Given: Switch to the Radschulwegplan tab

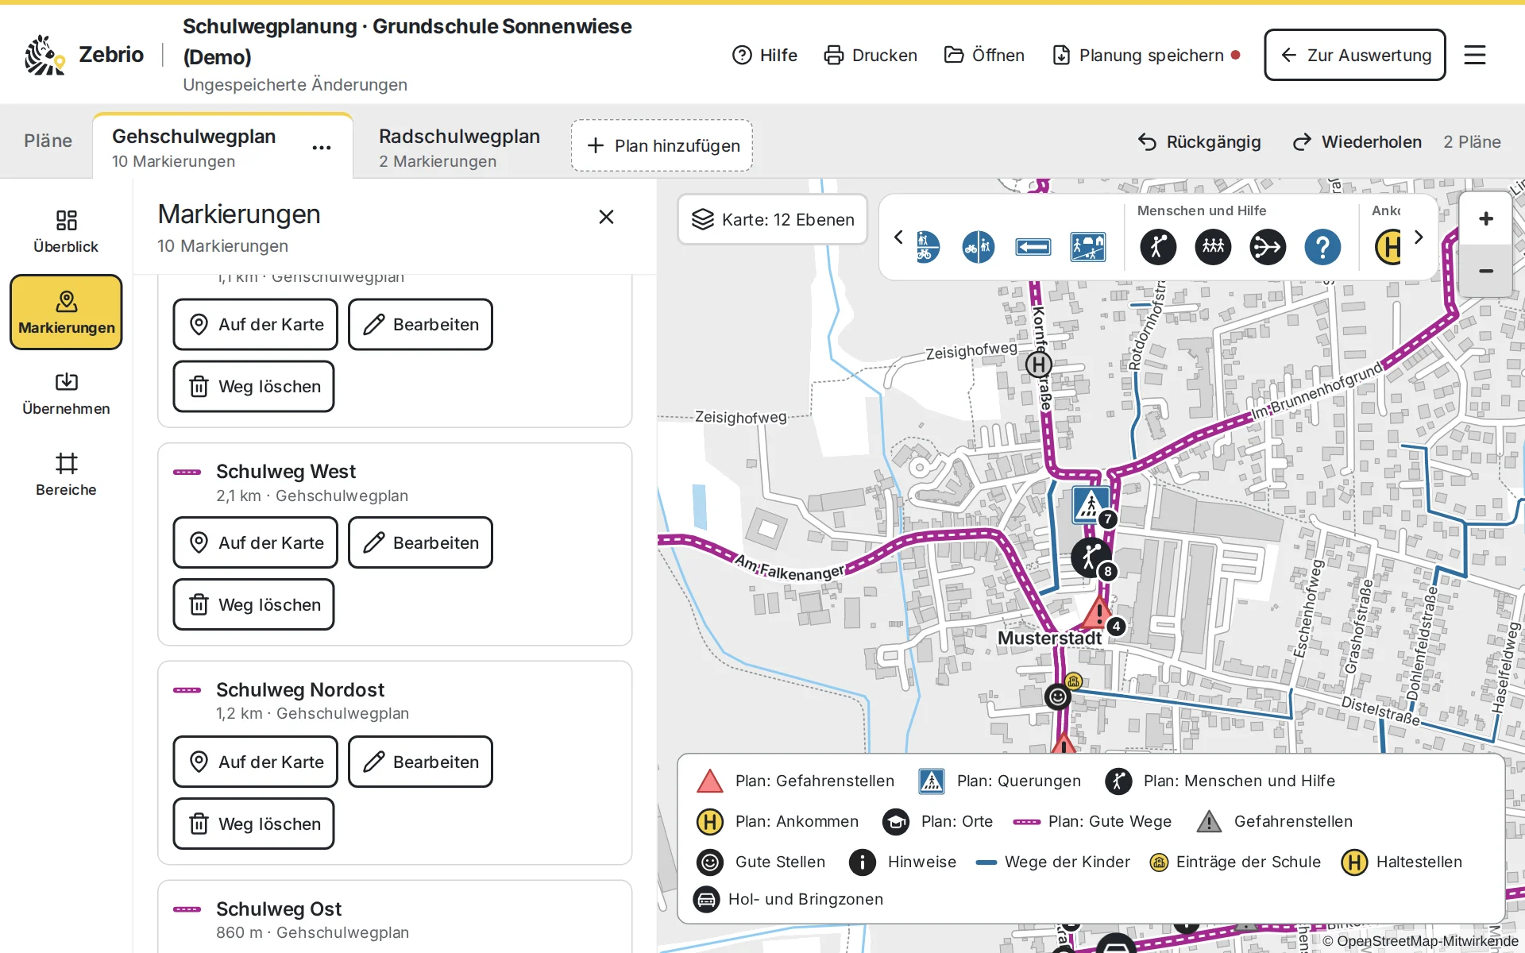Looking at the screenshot, I should (459, 148).
